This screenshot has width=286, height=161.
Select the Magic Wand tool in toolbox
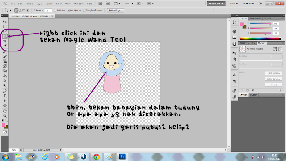click(5, 36)
